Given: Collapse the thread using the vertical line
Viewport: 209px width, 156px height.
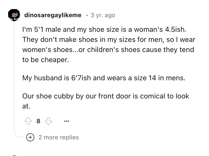Looking at the screenshot, I should (14, 76).
